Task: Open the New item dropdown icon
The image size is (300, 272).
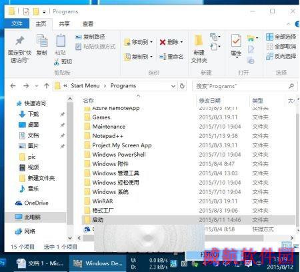Action: click(215, 37)
